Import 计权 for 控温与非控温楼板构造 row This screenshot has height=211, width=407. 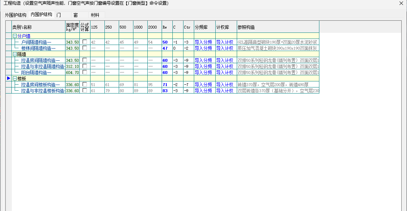[x=225, y=91]
